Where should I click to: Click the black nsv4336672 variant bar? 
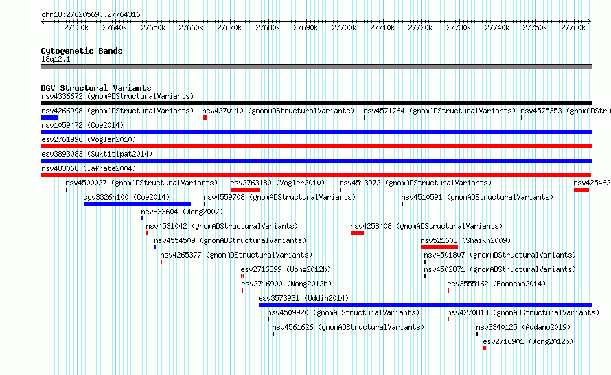point(316,103)
